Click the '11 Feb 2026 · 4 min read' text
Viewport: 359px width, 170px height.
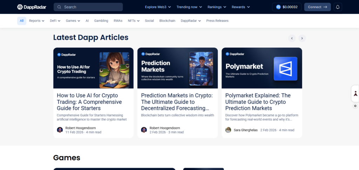[x=83, y=132]
